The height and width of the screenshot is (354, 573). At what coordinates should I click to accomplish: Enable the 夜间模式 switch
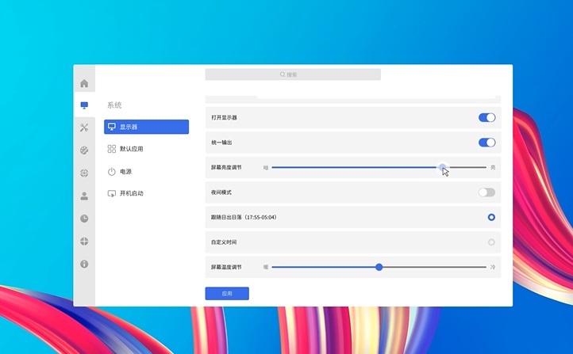pos(486,192)
